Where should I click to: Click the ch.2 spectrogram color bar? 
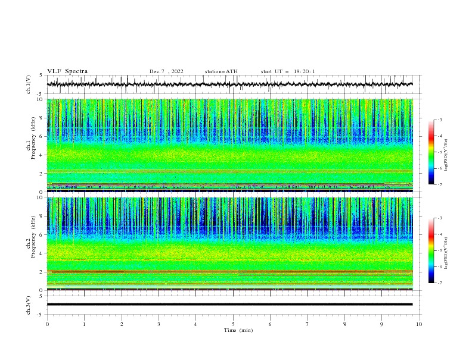pos(431,250)
